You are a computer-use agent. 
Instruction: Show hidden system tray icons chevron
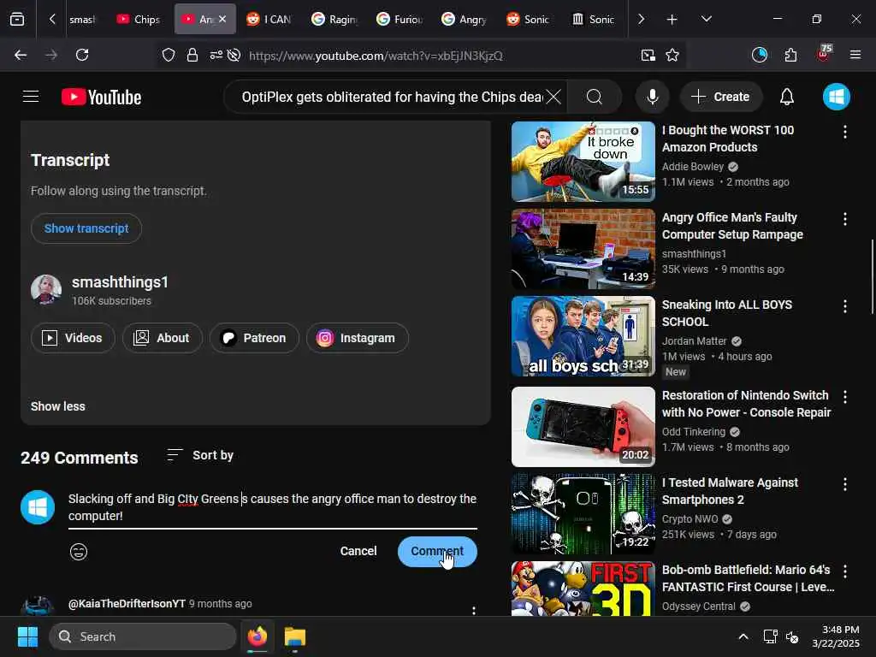pos(743,636)
